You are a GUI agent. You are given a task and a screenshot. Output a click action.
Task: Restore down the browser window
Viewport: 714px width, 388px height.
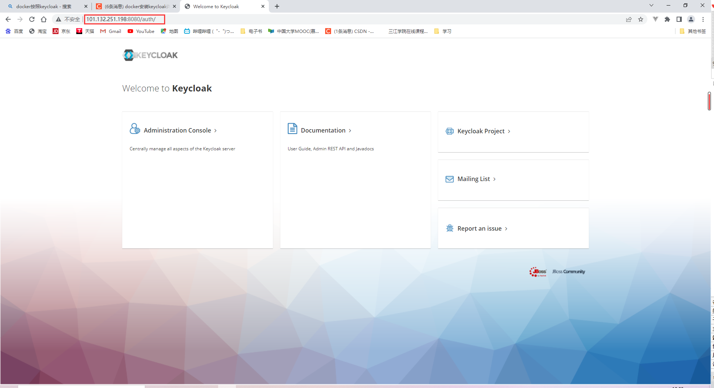(685, 6)
